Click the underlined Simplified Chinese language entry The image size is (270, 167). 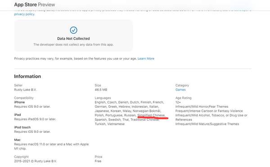[151, 115]
